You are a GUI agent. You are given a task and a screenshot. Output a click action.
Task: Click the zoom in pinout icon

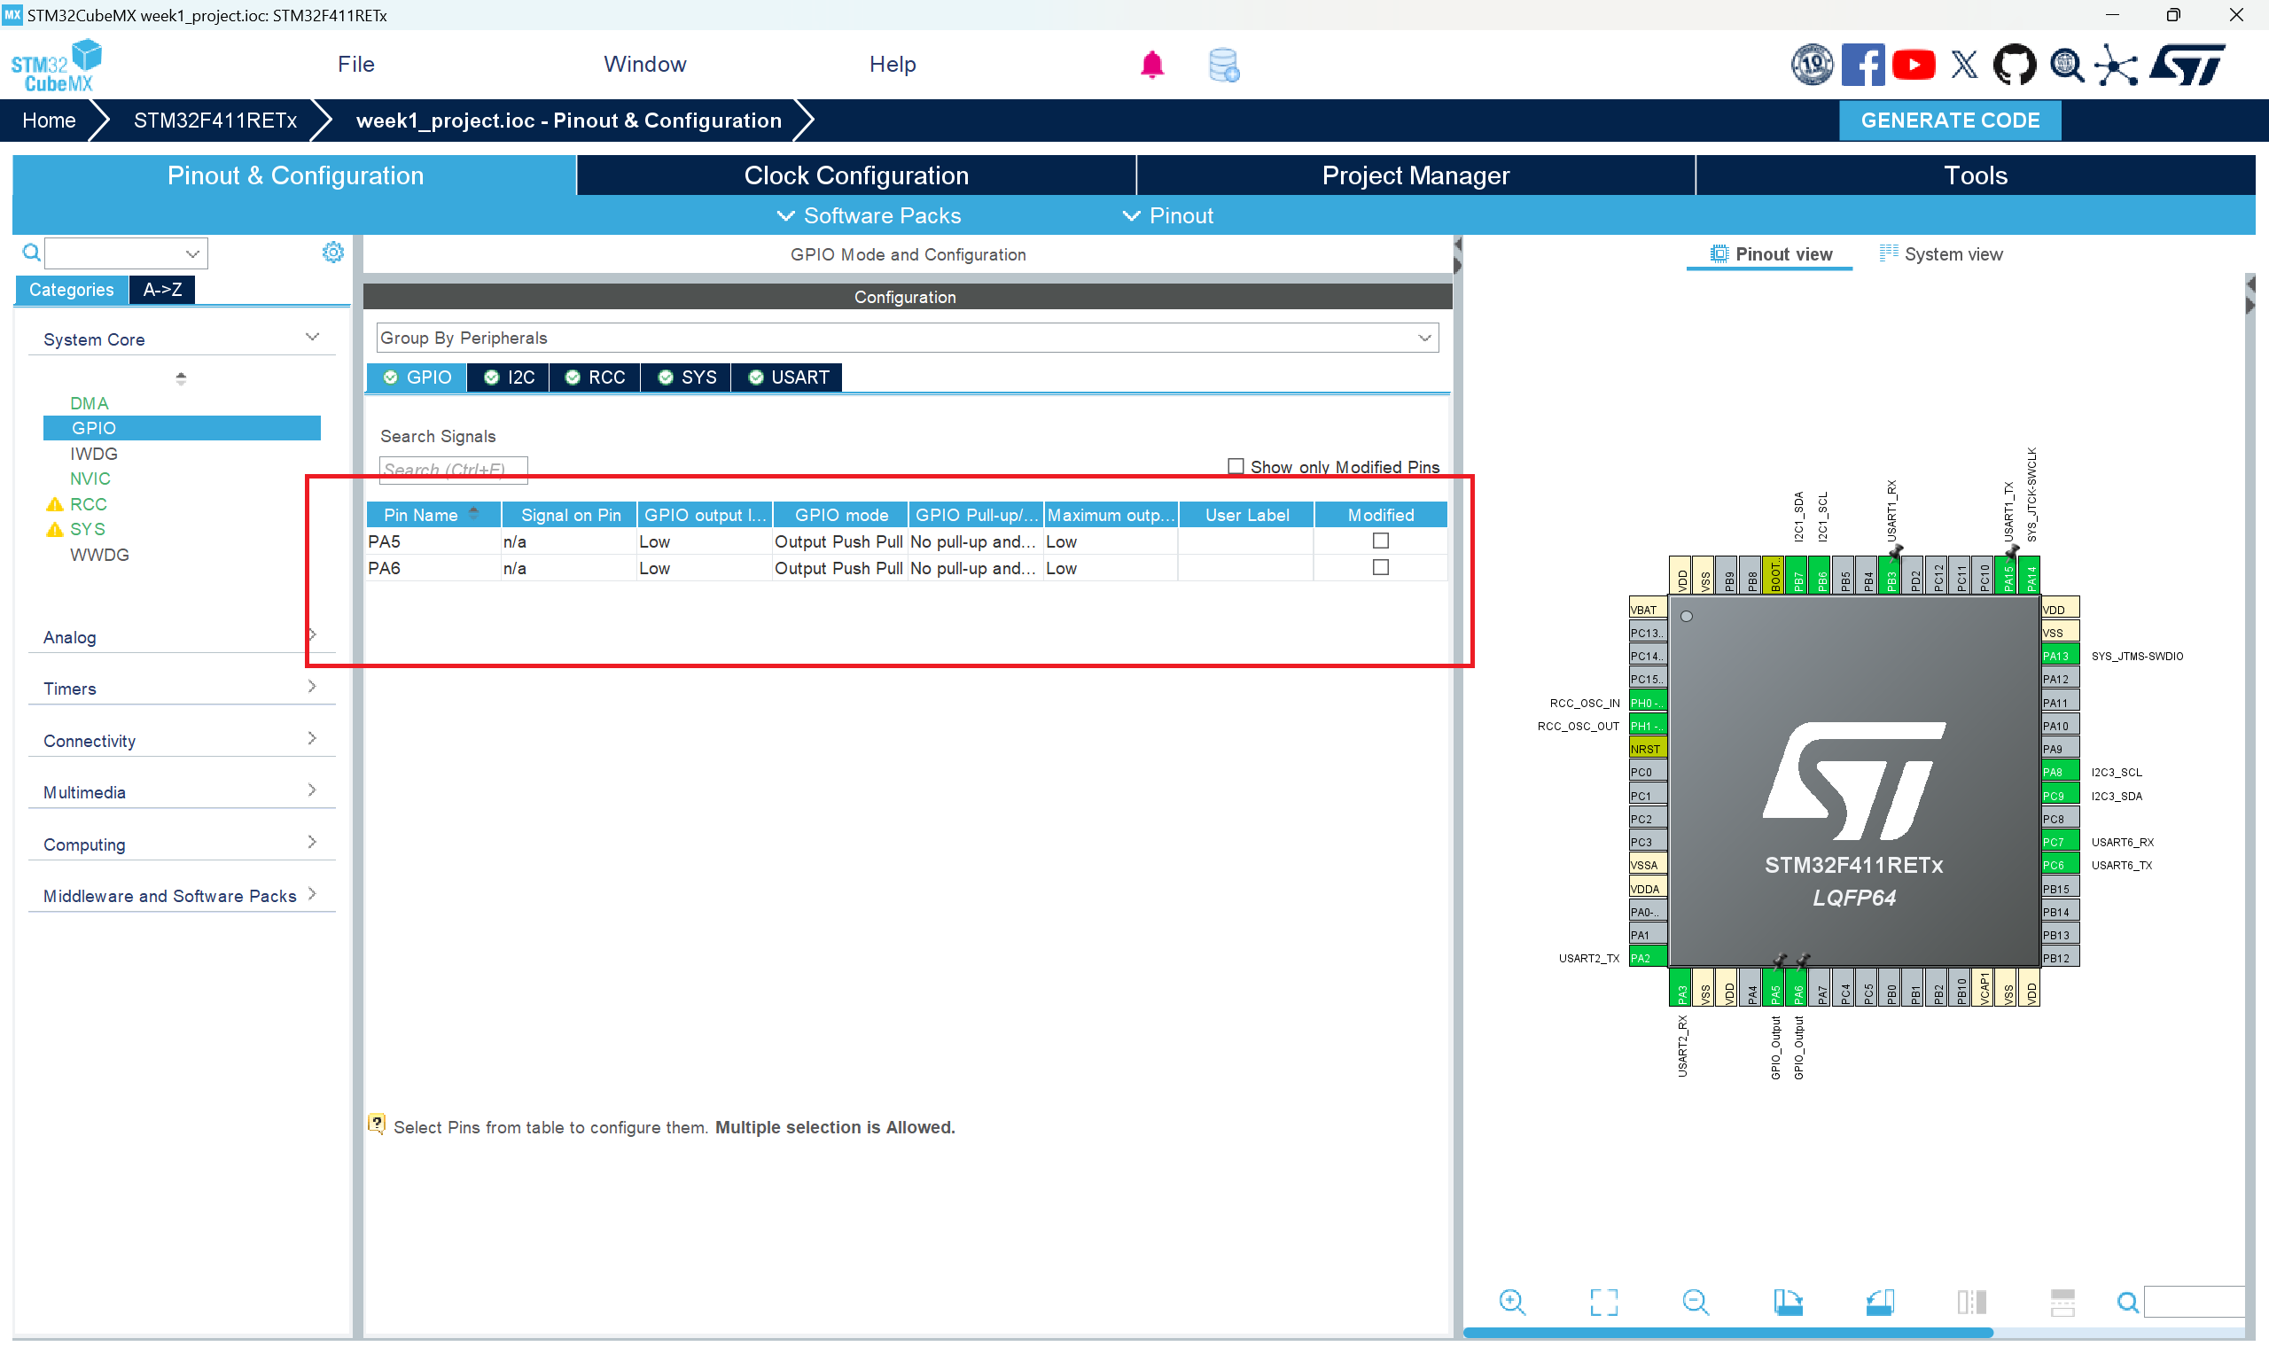click(1512, 1302)
